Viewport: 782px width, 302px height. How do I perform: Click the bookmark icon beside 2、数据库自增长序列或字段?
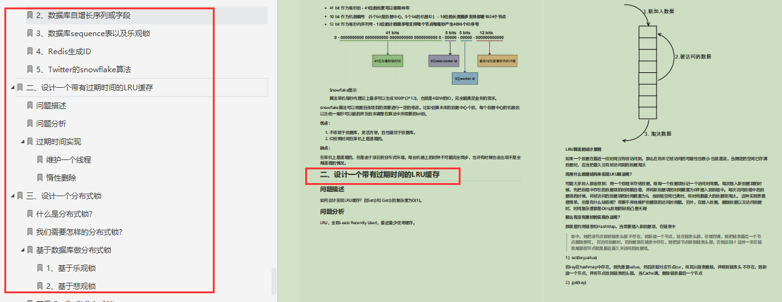click(30, 15)
